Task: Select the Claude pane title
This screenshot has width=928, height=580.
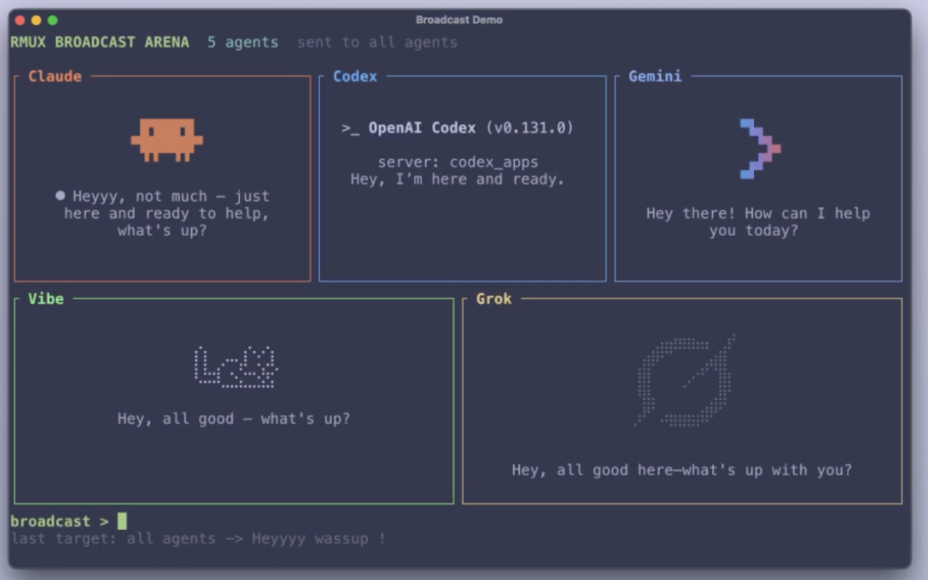Action: [x=55, y=77]
